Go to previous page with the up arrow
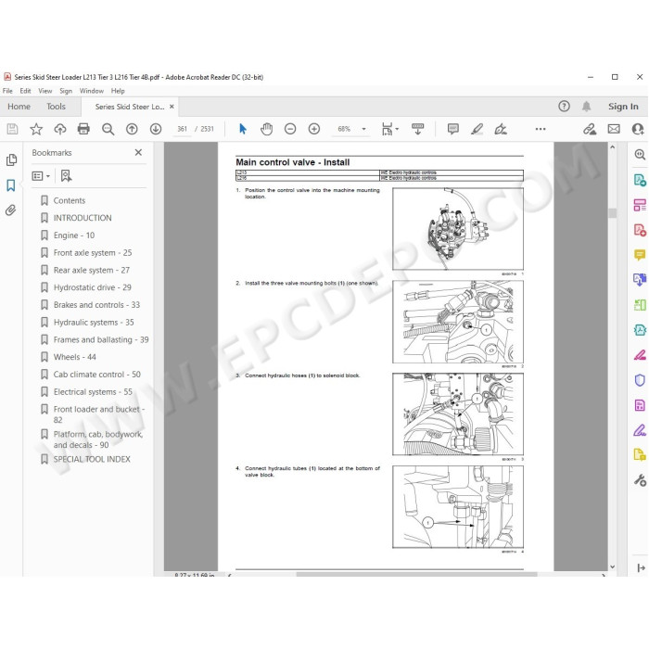 point(132,129)
